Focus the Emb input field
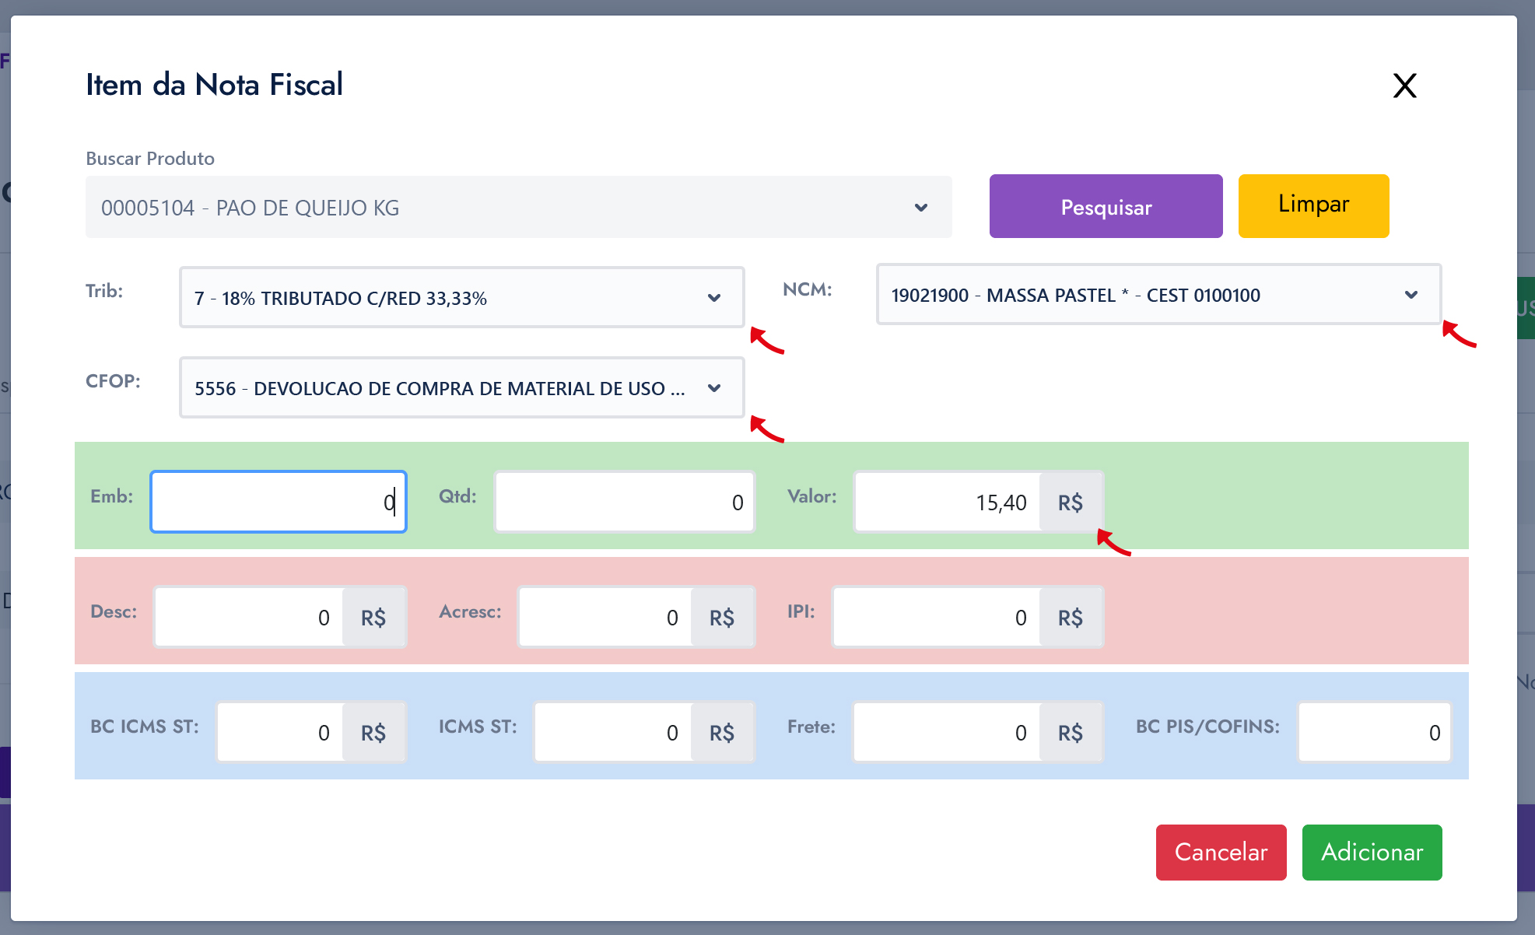The image size is (1535, 935). (278, 503)
